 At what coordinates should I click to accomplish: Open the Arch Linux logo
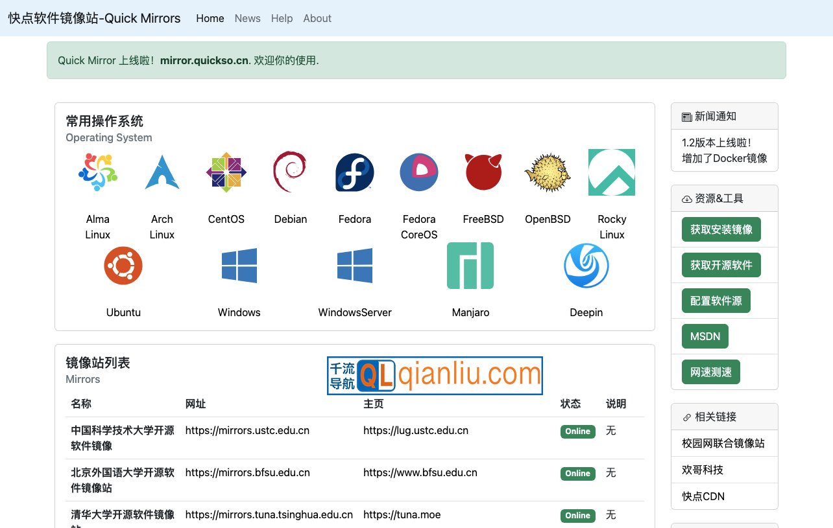pyautogui.click(x=162, y=172)
